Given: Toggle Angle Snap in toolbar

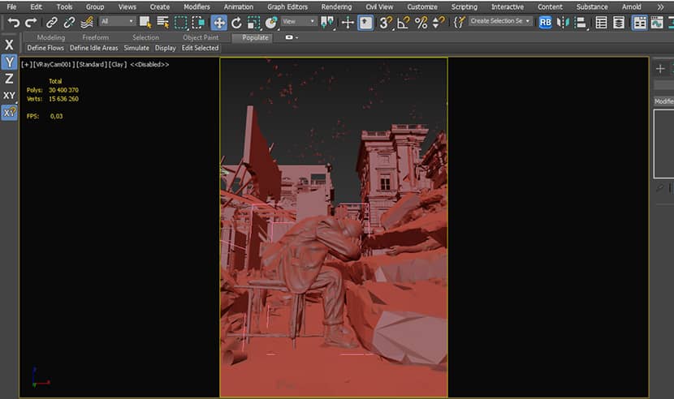Looking at the screenshot, I should (404, 23).
